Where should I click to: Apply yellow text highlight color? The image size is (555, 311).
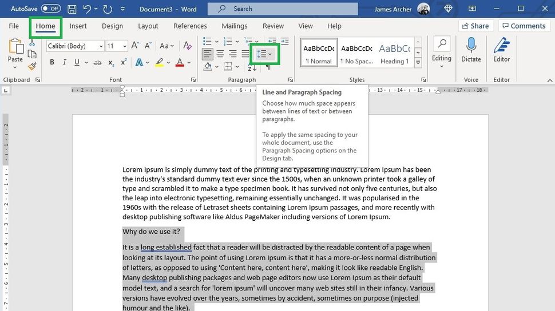[159, 62]
